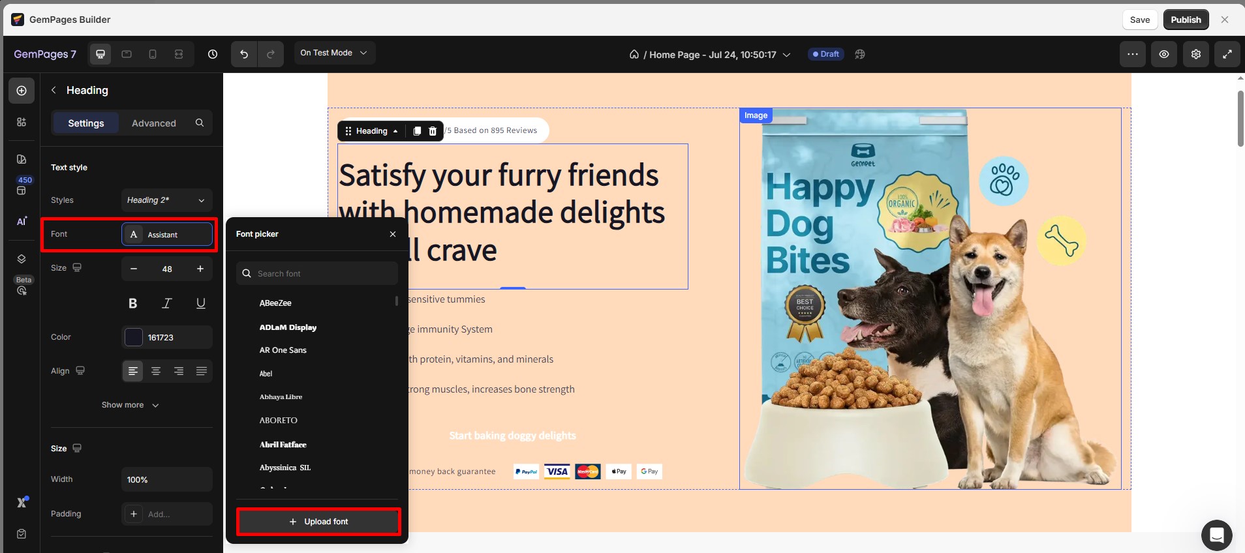Open version history clock icon

coord(213,54)
